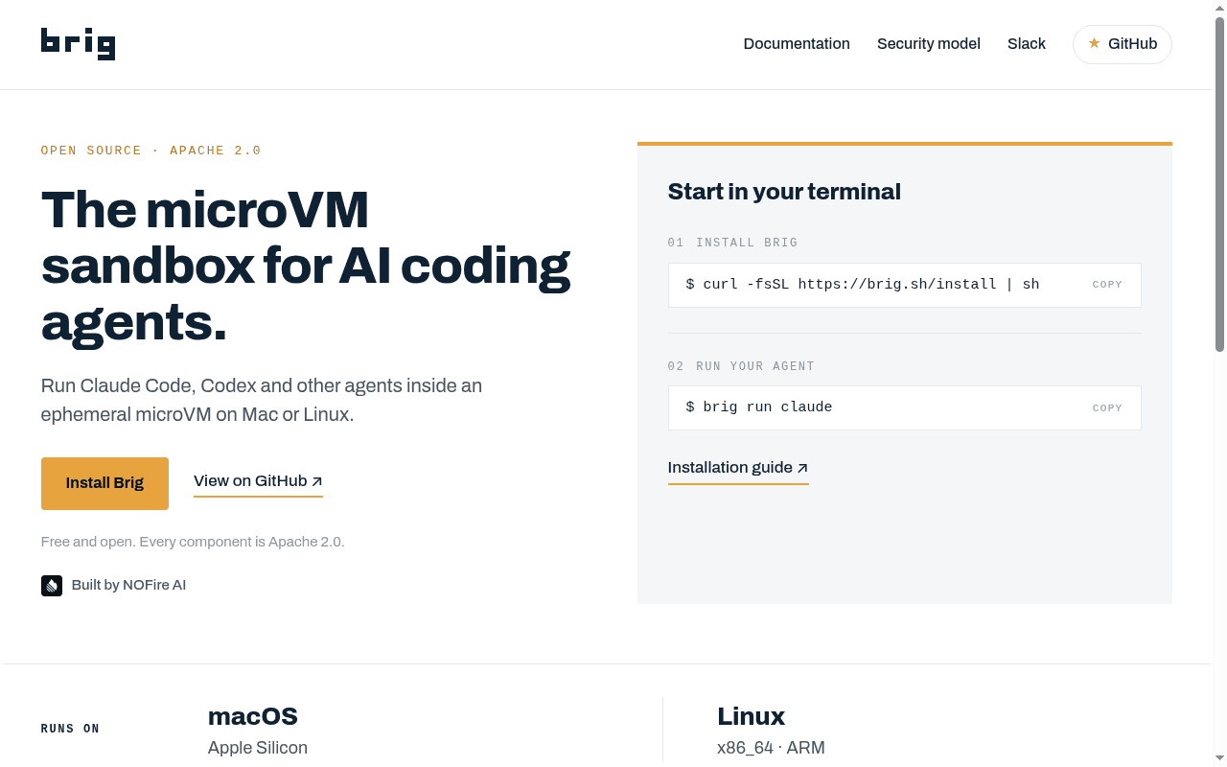
Task: Open the Security model nav item
Action: click(929, 44)
